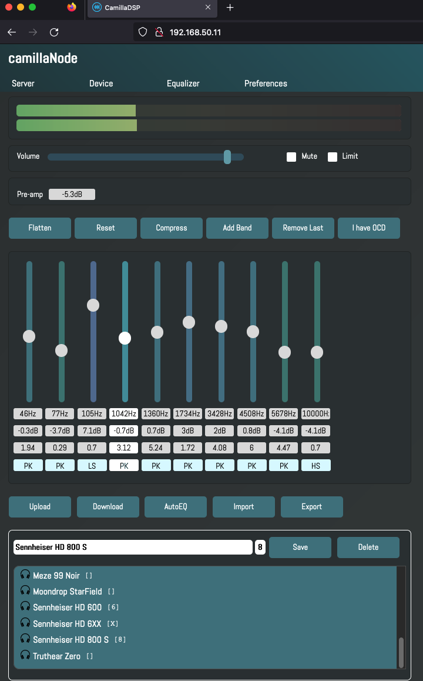
Task: Click the PK filter type of 46Hz band
Action: coord(28,466)
